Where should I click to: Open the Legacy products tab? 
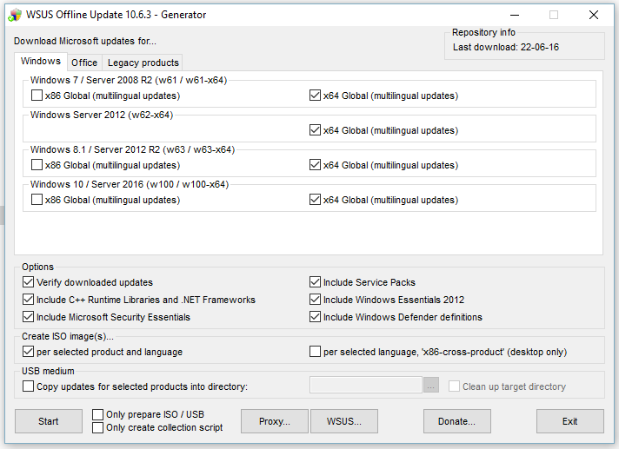pos(143,63)
